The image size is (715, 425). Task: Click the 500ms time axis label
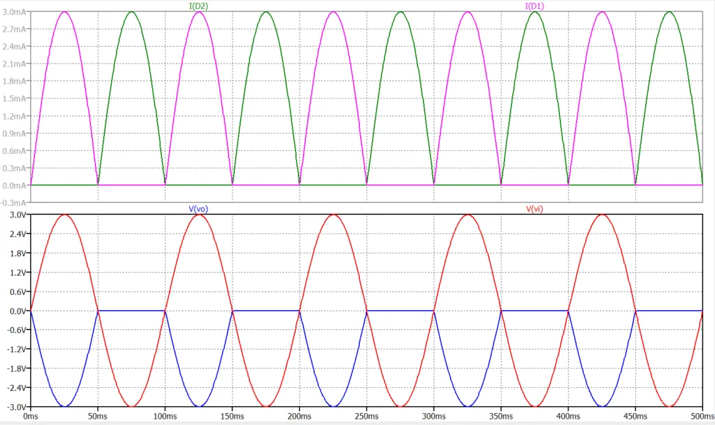701,416
